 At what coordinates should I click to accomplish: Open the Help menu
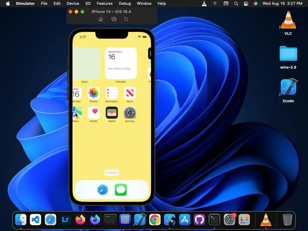pos(162,4)
